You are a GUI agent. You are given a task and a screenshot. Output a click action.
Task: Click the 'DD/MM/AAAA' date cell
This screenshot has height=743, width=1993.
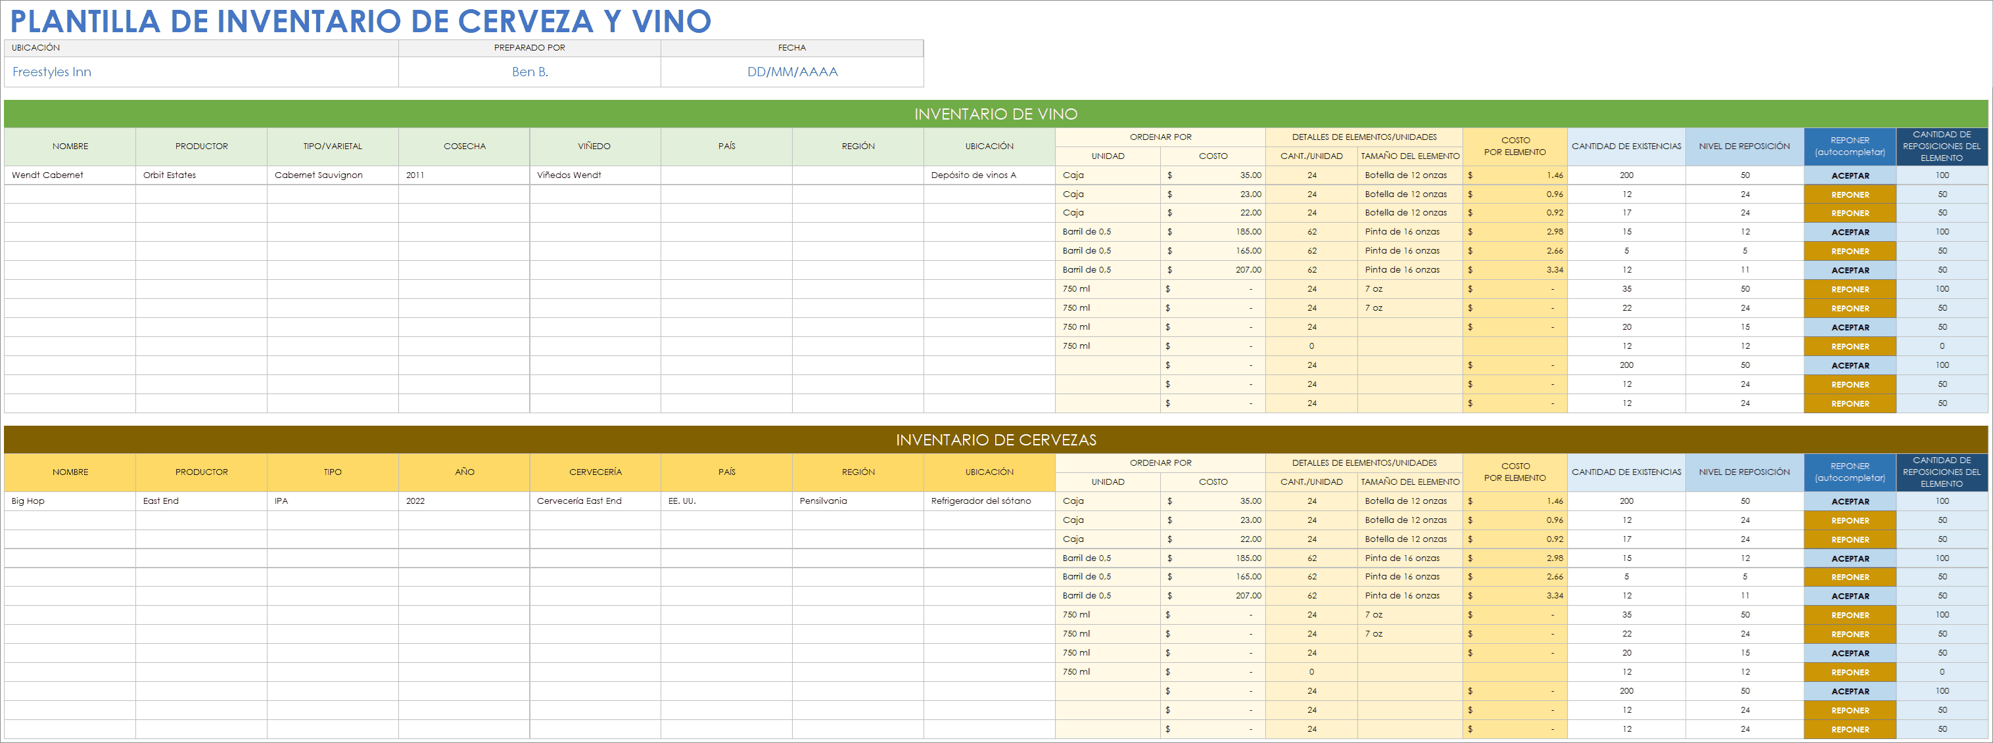coord(792,72)
